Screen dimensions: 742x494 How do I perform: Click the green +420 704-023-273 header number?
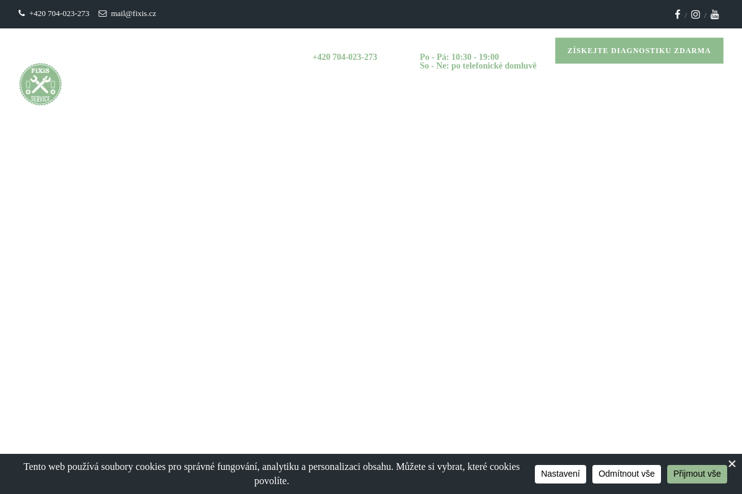pyautogui.click(x=344, y=57)
